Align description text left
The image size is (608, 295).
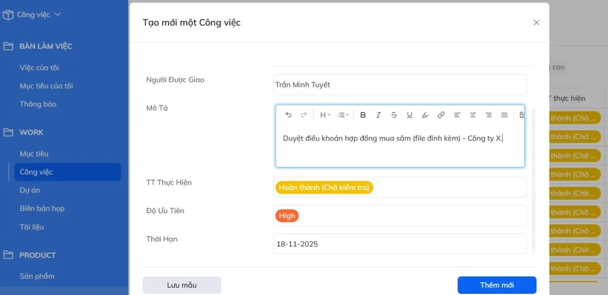pyautogui.click(x=457, y=115)
